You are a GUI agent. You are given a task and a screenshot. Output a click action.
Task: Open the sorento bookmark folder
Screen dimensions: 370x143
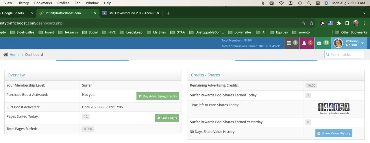(301, 32)
